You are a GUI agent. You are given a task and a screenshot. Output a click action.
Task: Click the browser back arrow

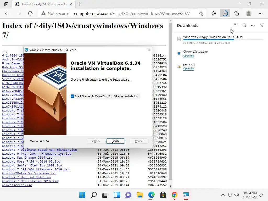(x=7, y=13)
